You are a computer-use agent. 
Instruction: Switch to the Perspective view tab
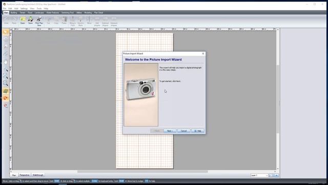point(25,175)
